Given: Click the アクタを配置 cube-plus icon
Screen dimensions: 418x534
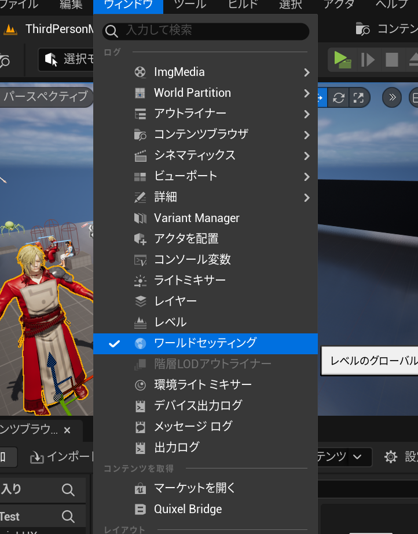Looking at the screenshot, I should click(140, 239).
